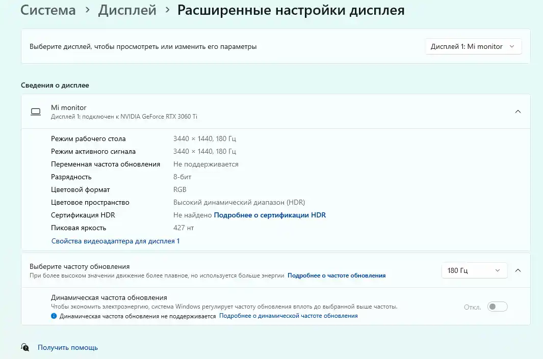The height and width of the screenshot is (359, 543).
Task: Navigate to Дисплей in breadcrumb
Action: tap(127, 10)
